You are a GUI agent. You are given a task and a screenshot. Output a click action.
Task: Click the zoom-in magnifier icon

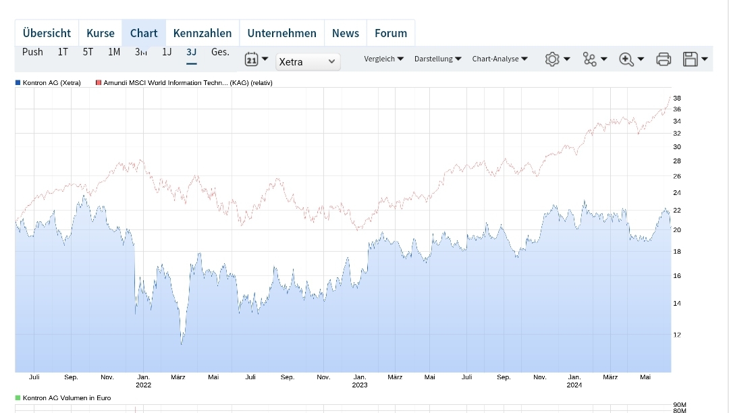627,59
